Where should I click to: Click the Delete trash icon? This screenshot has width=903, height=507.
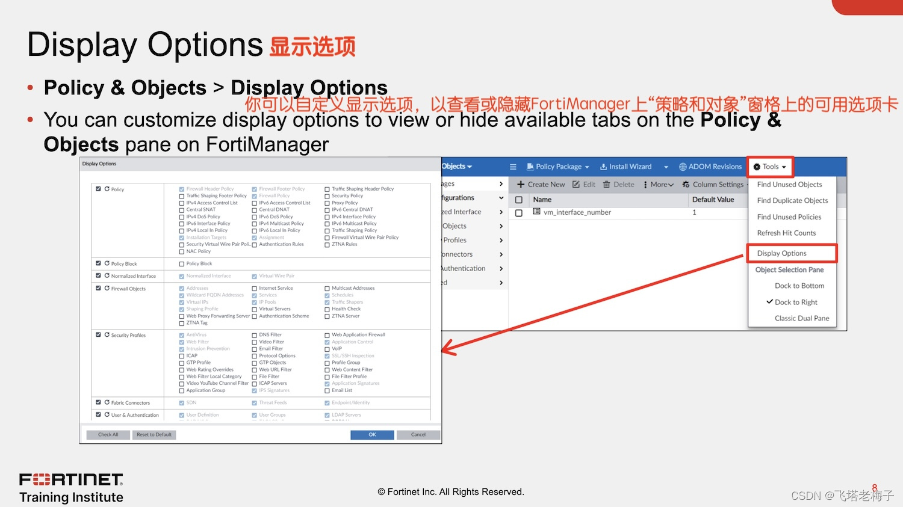607,184
